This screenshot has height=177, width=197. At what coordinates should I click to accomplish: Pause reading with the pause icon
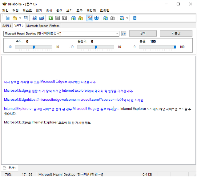tap(58, 18)
